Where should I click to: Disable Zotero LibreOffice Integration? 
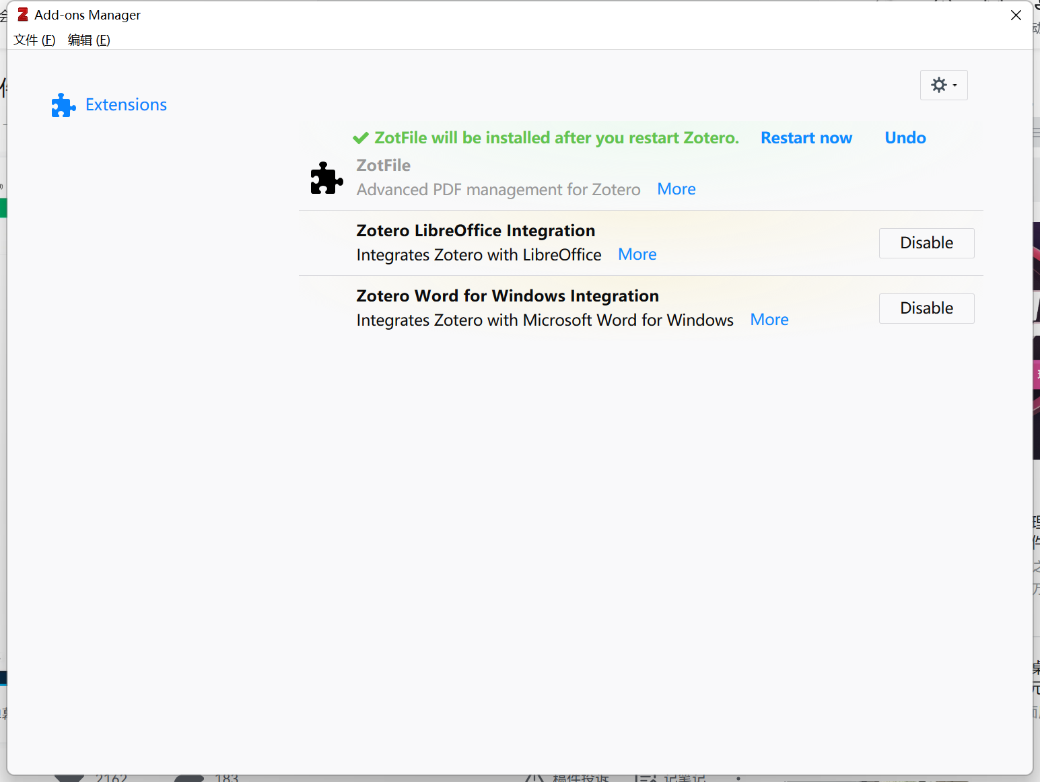pos(927,243)
